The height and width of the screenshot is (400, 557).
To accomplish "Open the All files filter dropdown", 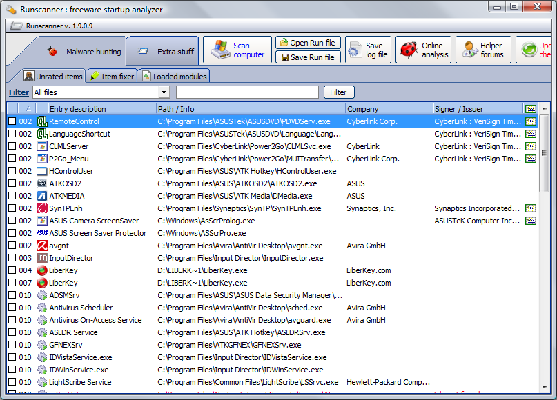I will point(164,92).
